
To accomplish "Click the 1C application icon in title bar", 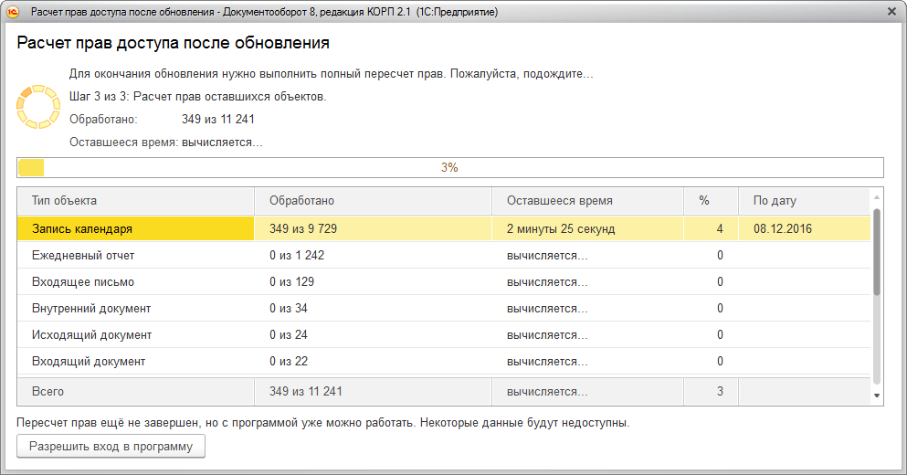I will 14,11.
